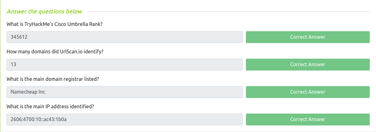Click Correct Answer next to Namecheap Inc
This screenshot has height=132, width=376.
click(x=307, y=92)
